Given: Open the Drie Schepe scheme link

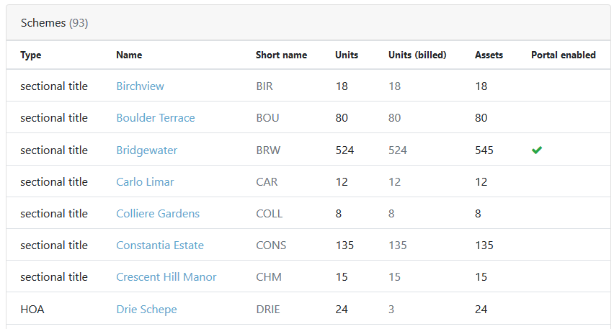Looking at the screenshot, I should point(146,310).
